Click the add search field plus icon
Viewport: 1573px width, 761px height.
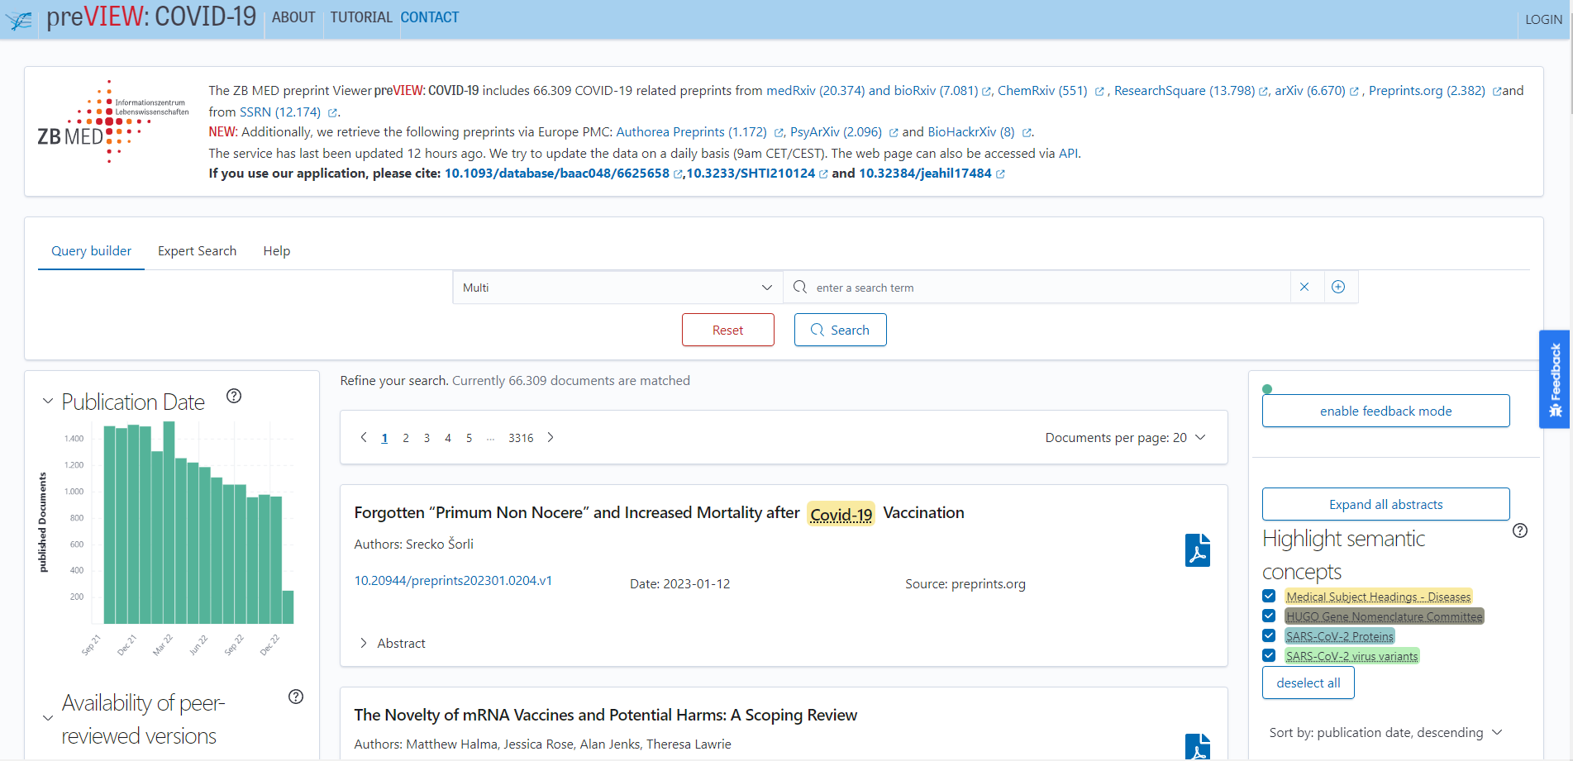(1338, 287)
